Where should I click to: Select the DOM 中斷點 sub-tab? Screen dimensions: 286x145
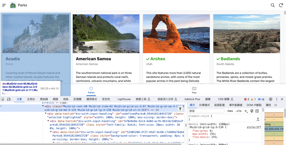[254, 105]
